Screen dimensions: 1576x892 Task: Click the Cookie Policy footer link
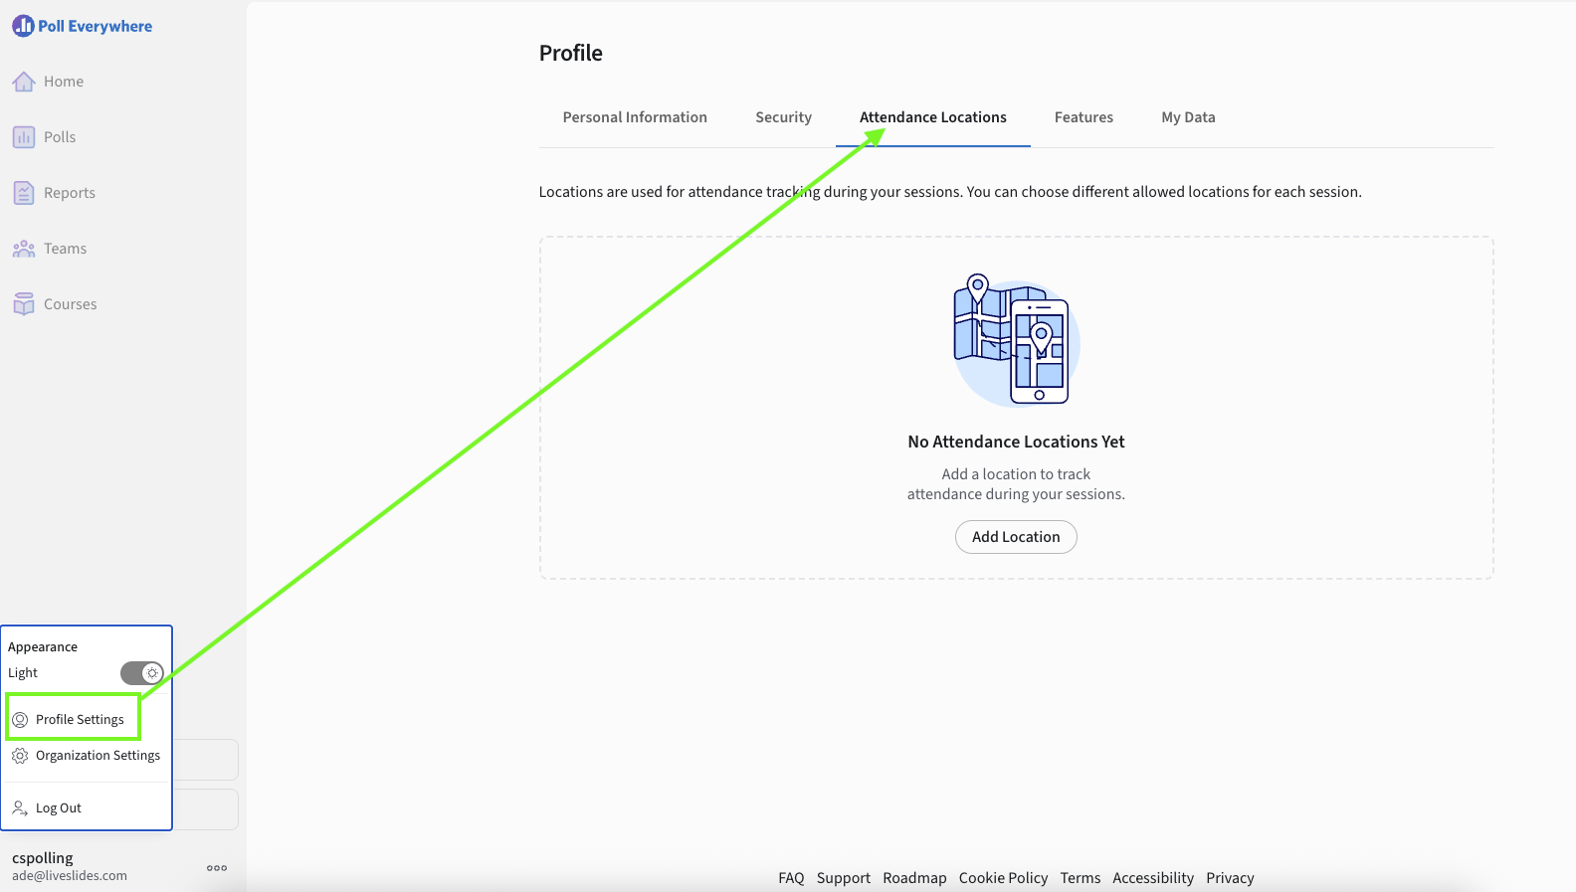tap(1003, 878)
